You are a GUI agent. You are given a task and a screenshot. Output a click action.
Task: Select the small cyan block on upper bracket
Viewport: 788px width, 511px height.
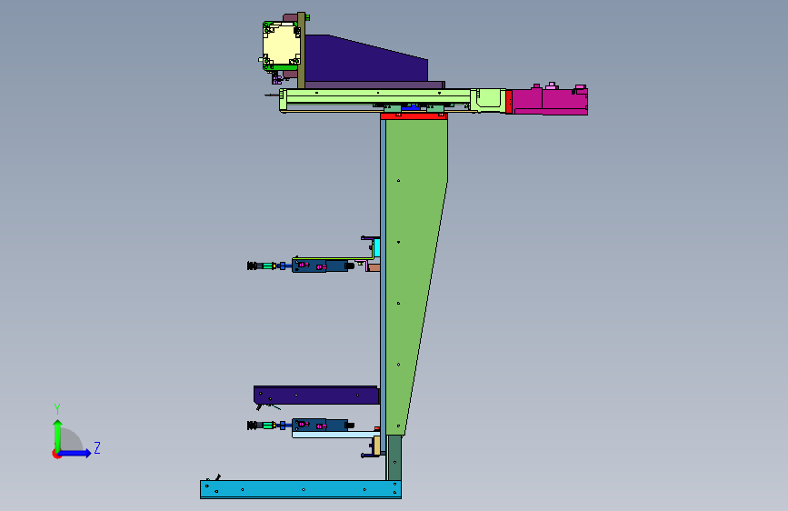[x=377, y=248]
